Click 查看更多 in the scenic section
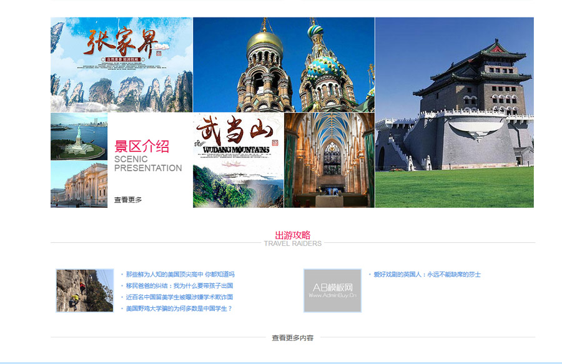562x364 pixels. (x=128, y=200)
